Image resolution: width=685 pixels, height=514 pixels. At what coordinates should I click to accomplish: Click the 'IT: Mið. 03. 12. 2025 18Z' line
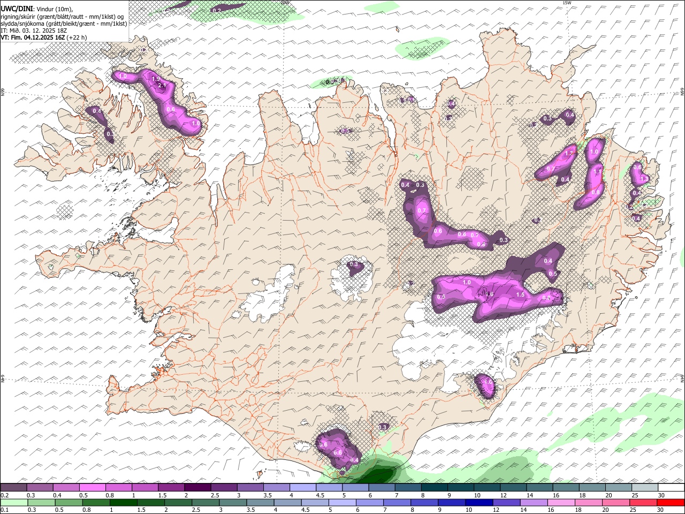tap(34, 31)
